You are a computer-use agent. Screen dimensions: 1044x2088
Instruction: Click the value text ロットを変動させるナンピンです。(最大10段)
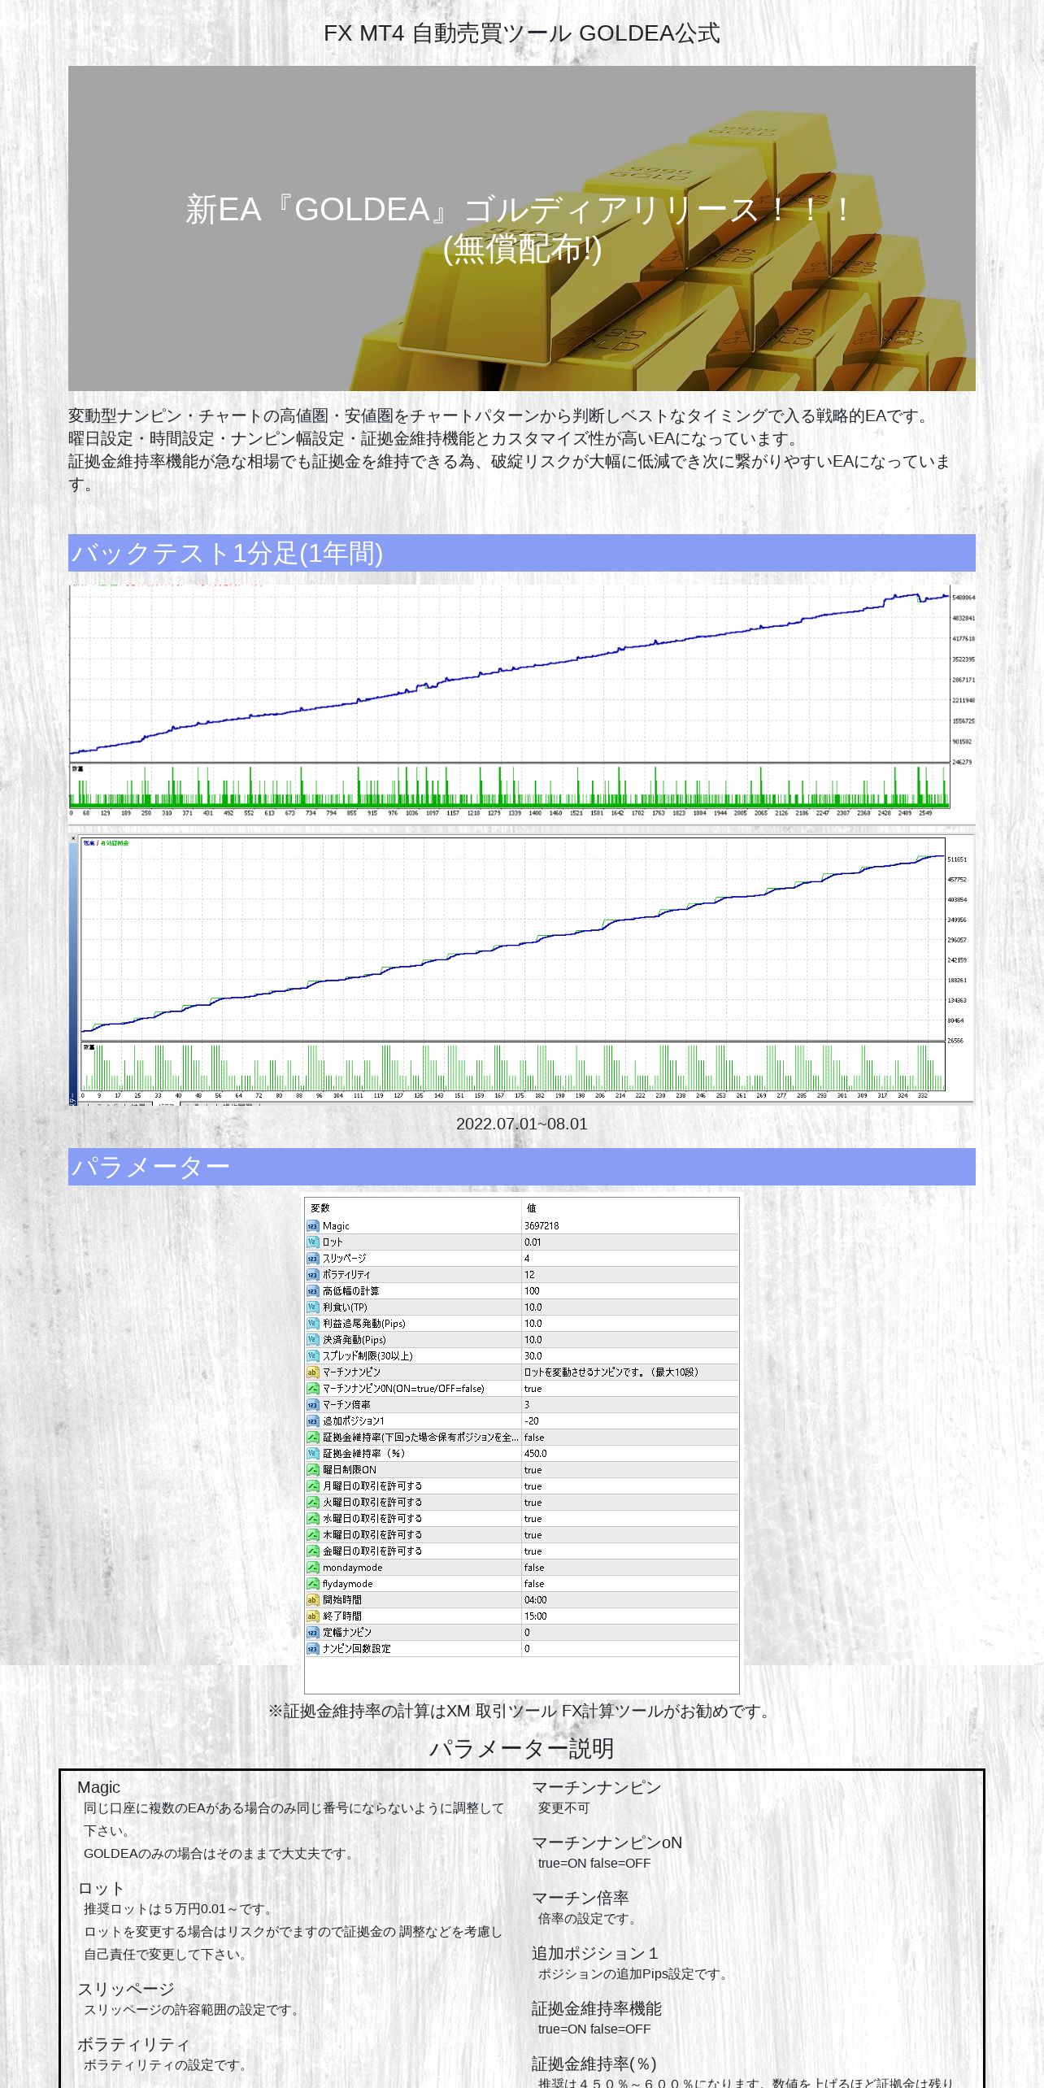(611, 1372)
